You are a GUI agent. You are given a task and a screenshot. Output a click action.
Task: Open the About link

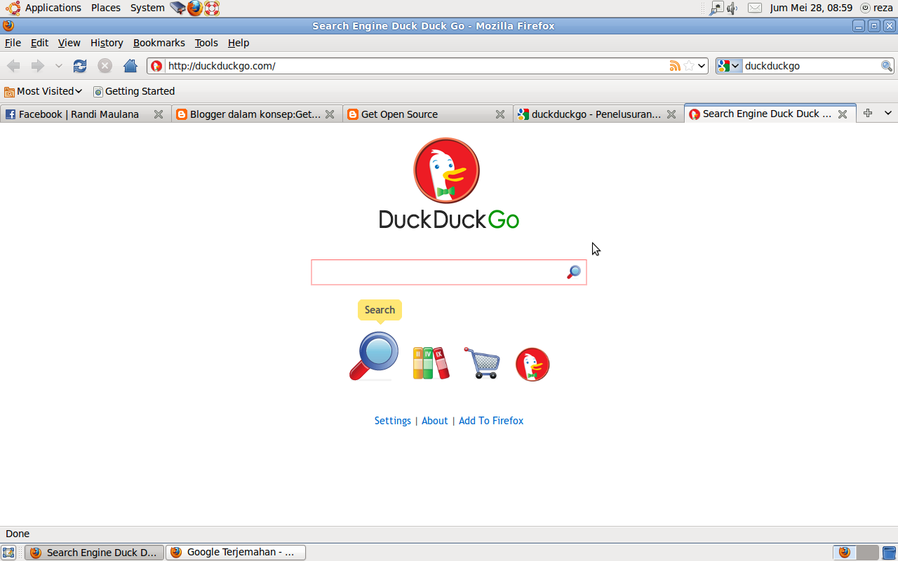tap(435, 421)
